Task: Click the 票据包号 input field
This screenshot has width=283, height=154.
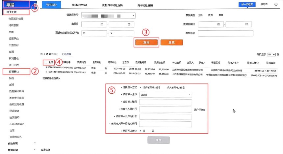Action: coord(225,33)
